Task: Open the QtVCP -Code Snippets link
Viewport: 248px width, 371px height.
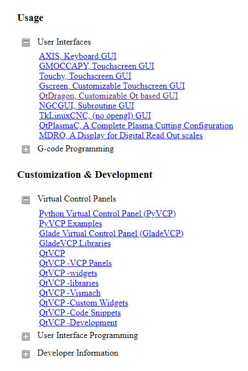Action: click(x=80, y=313)
